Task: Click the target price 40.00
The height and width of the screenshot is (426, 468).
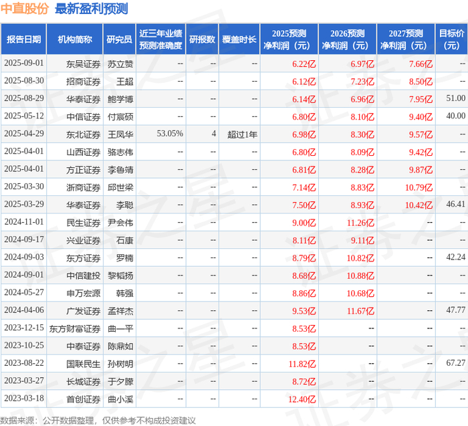Action: point(456,116)
